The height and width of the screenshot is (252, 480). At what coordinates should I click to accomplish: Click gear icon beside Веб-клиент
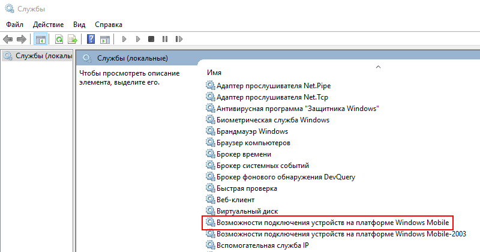210,199
